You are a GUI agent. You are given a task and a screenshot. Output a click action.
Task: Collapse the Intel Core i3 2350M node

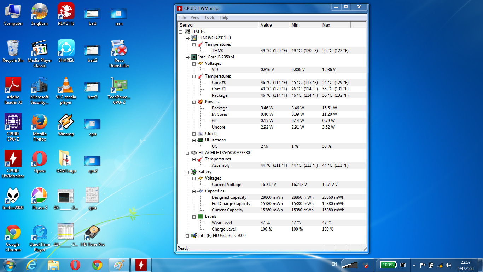(187, 57)
